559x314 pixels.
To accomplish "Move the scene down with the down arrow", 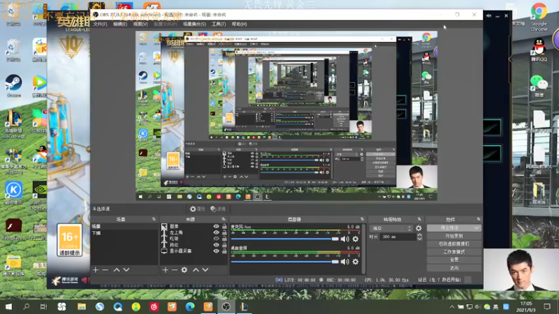I will pyautogui.click(x=126, y=270).
